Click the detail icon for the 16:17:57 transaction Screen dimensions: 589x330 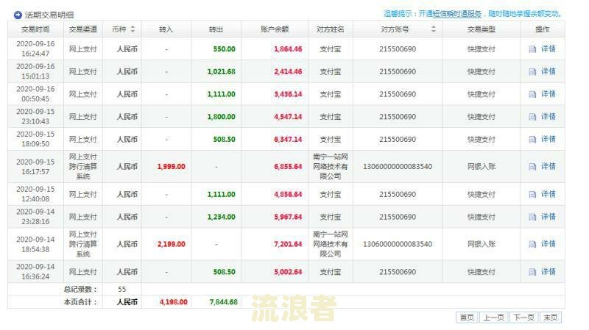point(532,167)
